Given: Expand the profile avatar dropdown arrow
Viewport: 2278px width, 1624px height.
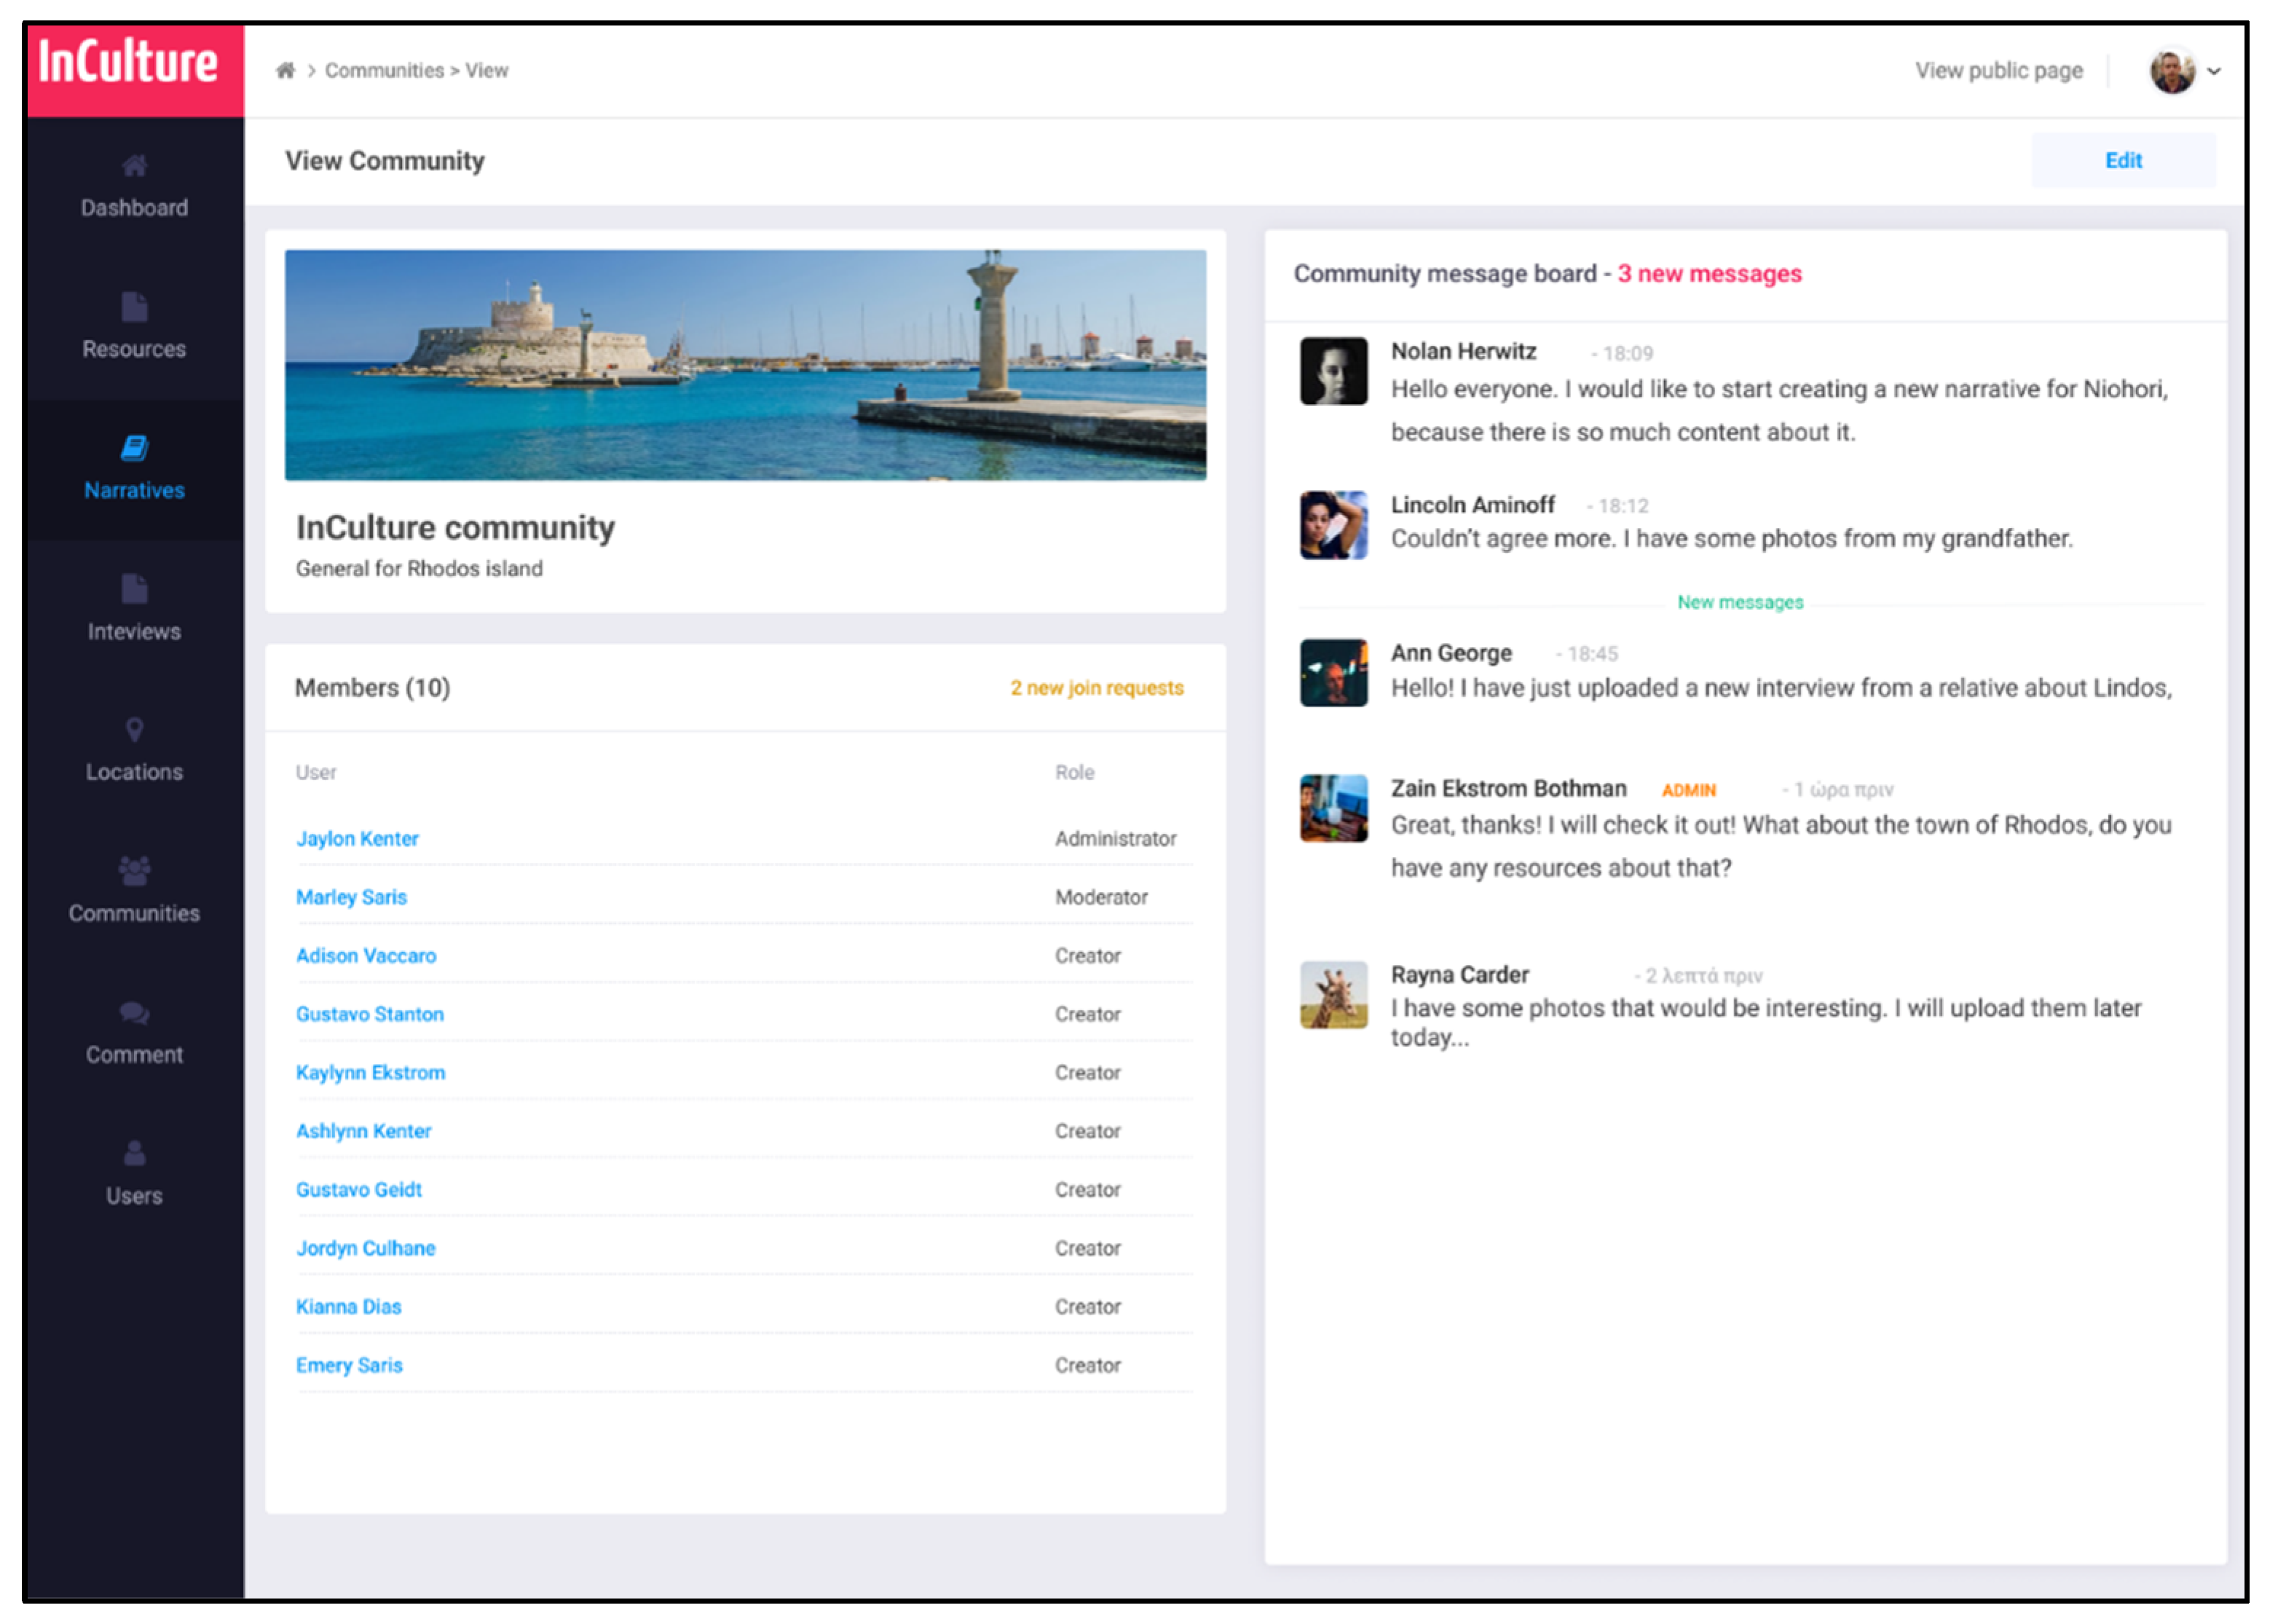Looking at the screenshot, I should pyautogui.click(x=2214, y=71).
